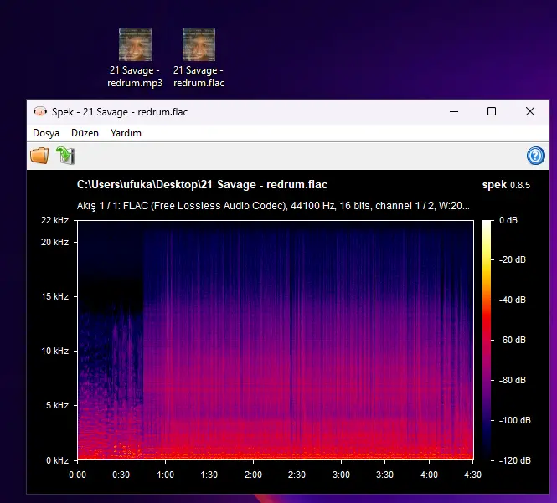This screenshot has width=557, height=503.
Task: Click the spek 0.8.5 version label
Action: click(506, 185)
